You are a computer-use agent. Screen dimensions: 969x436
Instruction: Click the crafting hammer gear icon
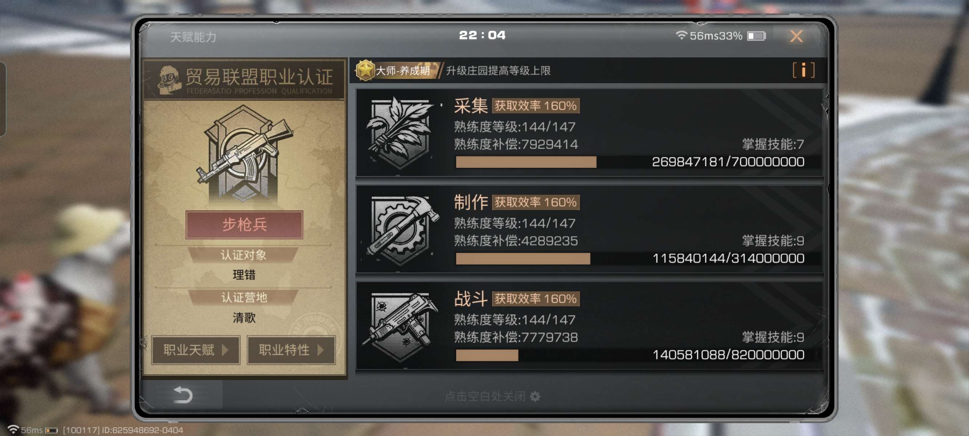pyautogui.click(x=400, y=230)
